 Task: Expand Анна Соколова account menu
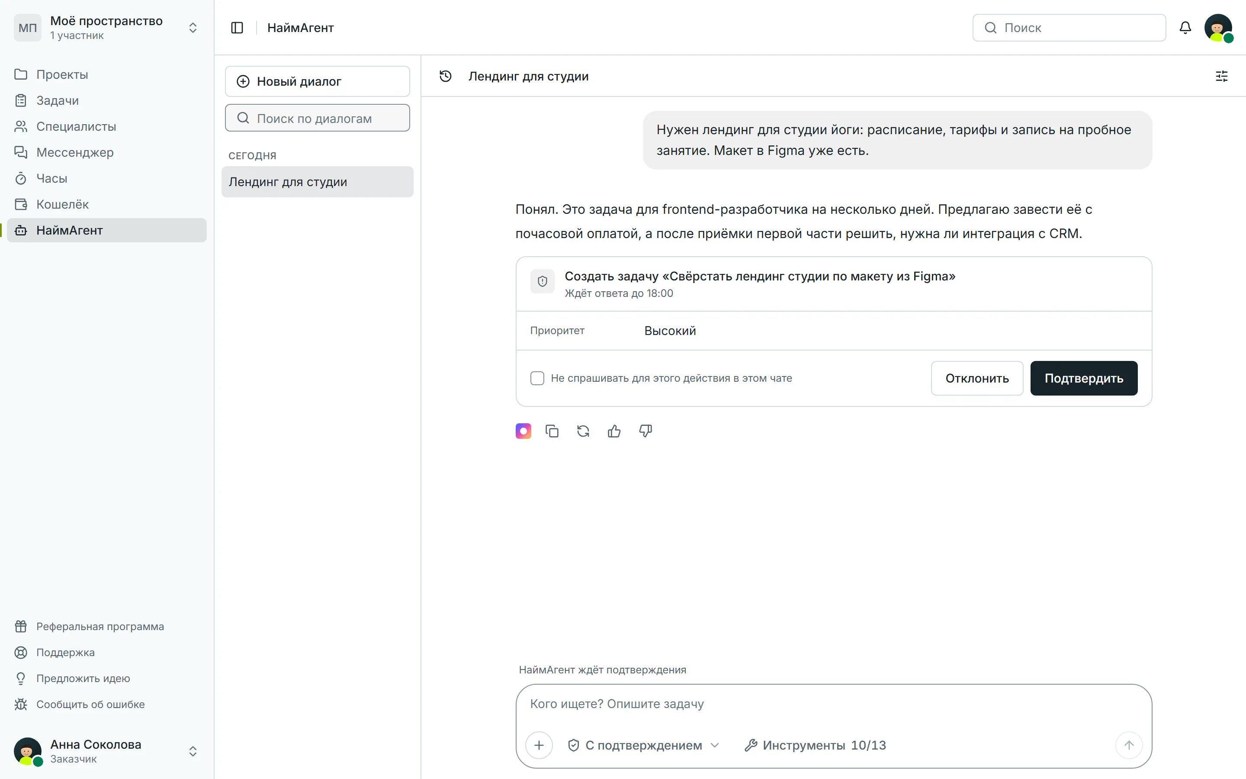click(106, 751)
